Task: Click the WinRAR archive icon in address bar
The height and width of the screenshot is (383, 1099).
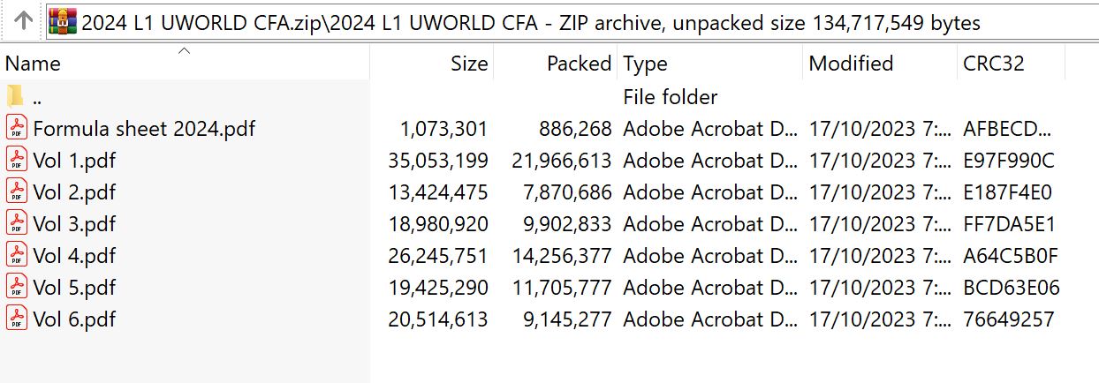Action: [62, 21]
